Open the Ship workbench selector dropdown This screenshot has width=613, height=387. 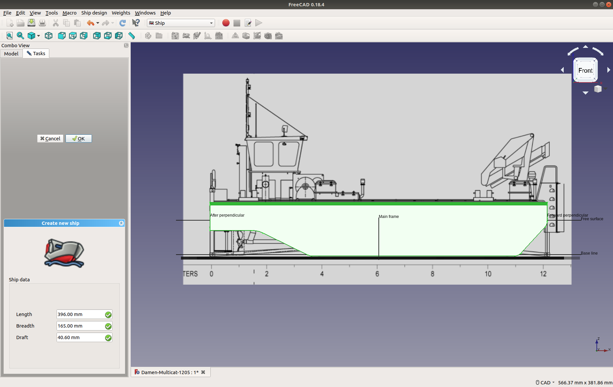click(x=181, y=23)
